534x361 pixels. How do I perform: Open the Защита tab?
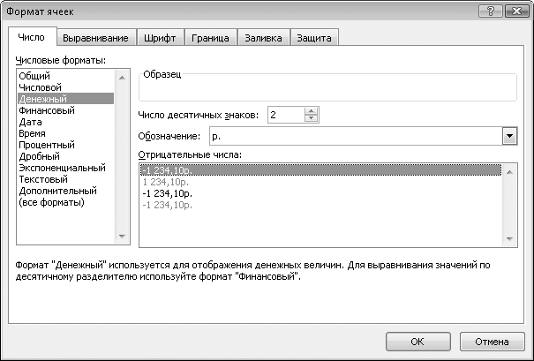(315, 38)
